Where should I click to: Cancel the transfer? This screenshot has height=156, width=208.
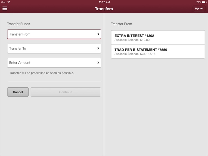18,92
